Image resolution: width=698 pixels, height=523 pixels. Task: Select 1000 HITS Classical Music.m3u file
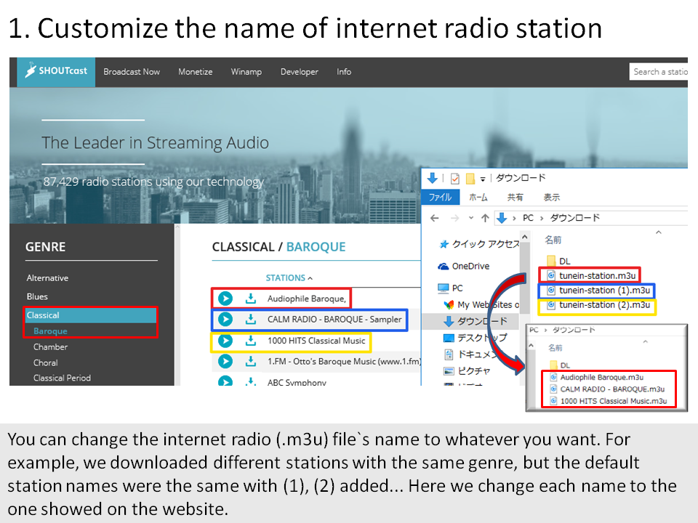click(609, 401)
